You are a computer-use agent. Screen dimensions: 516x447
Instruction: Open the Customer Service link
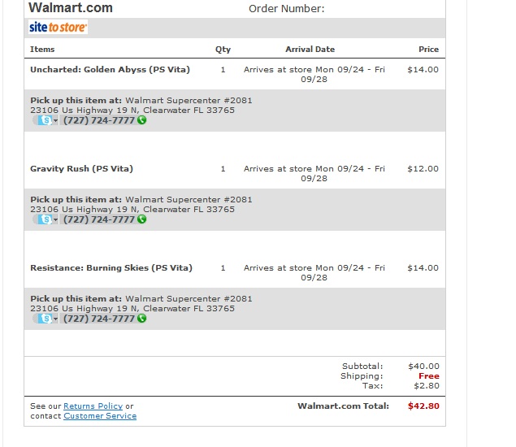coord(100,416)
